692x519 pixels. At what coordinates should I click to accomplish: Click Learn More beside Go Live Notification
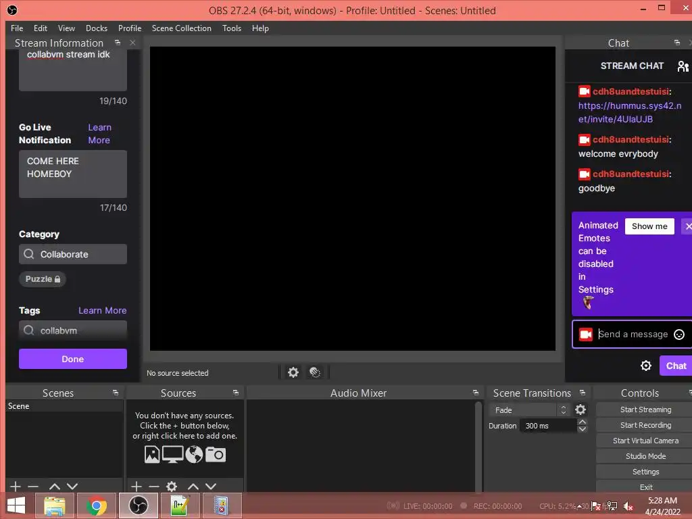tap(99, 134)
